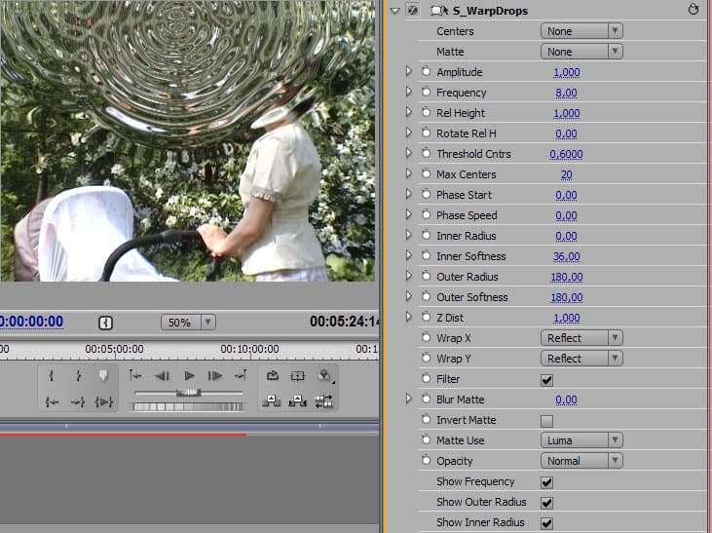
Task: Expand the Frequency parameter
Action: pyautogui.click(x=408, y=92)
